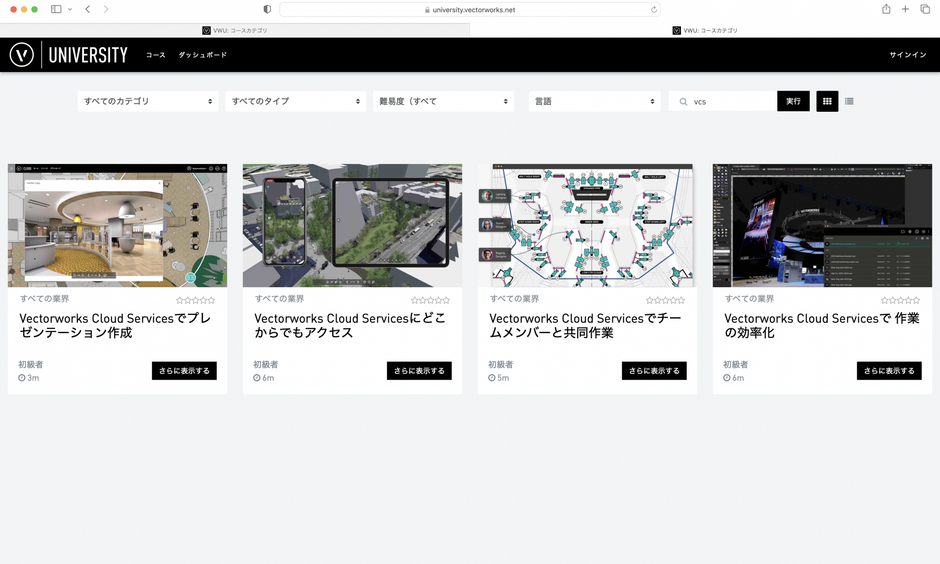Click the UNIVERSITY wordmark text

click(88, 55)
